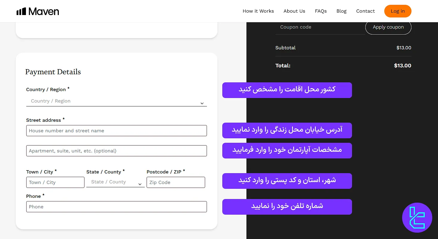Screen dimensions: 438x239
Task: Expand the State / County combo box
Action: 115,182
